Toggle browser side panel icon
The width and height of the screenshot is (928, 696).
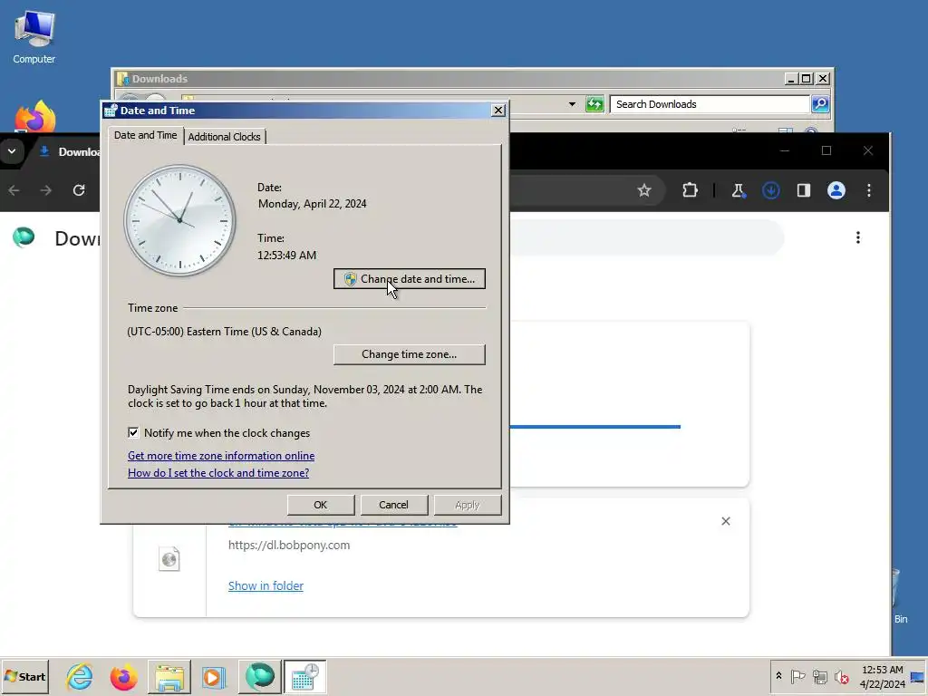pos(803,190)
